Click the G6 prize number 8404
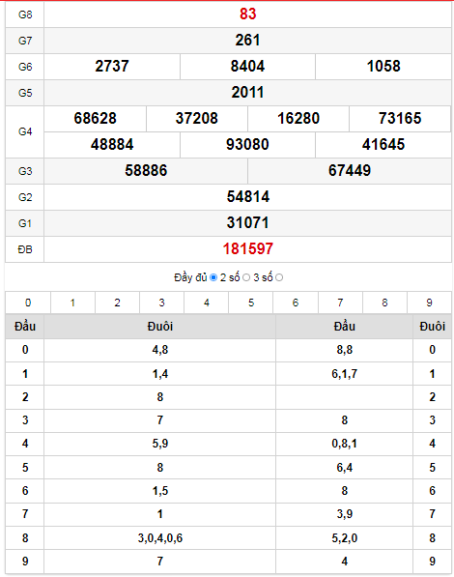Screen dimensions: 454x577 [247, 67]
